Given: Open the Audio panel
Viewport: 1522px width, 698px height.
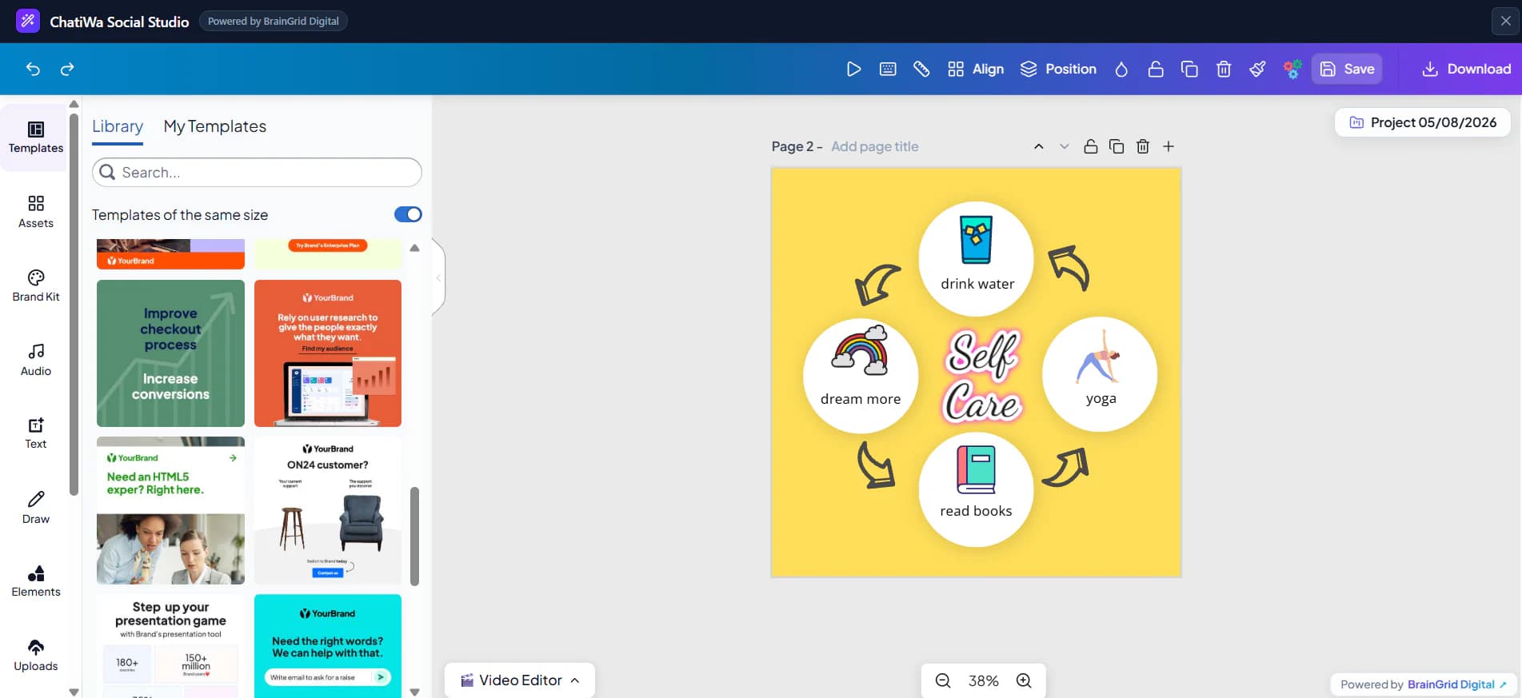Looking at the screenshot, I should coord(36,360).
